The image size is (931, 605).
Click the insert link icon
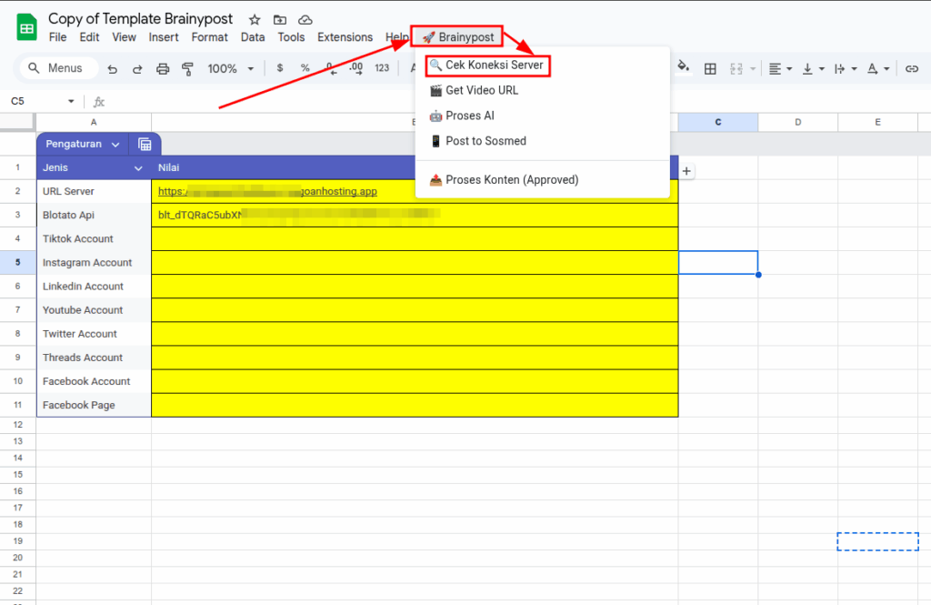(911, 68)
